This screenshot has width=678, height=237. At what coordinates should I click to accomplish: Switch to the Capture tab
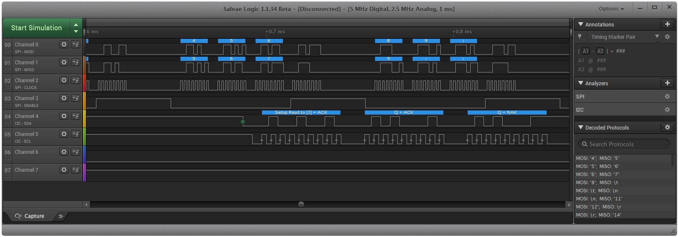coord(30,216)
